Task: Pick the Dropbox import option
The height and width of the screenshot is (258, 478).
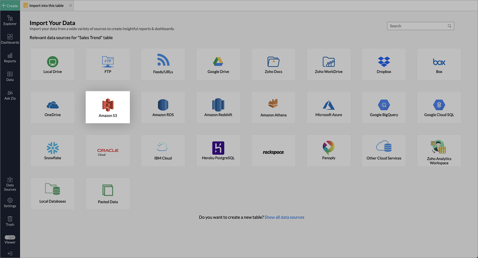Action: tap(384, 64)
